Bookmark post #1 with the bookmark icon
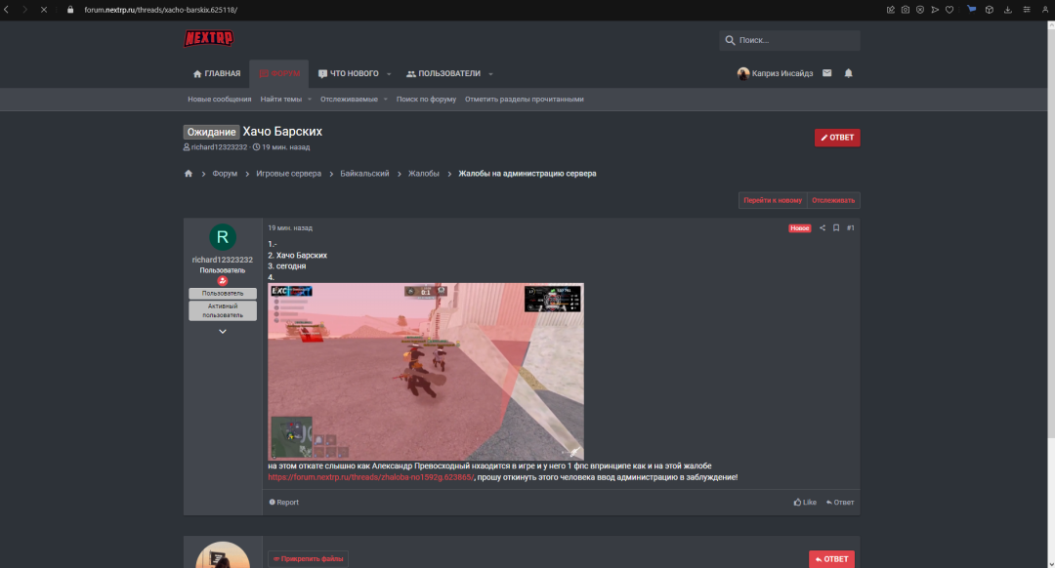Viewport: 1055px width, 568px height. coord(836,228)
